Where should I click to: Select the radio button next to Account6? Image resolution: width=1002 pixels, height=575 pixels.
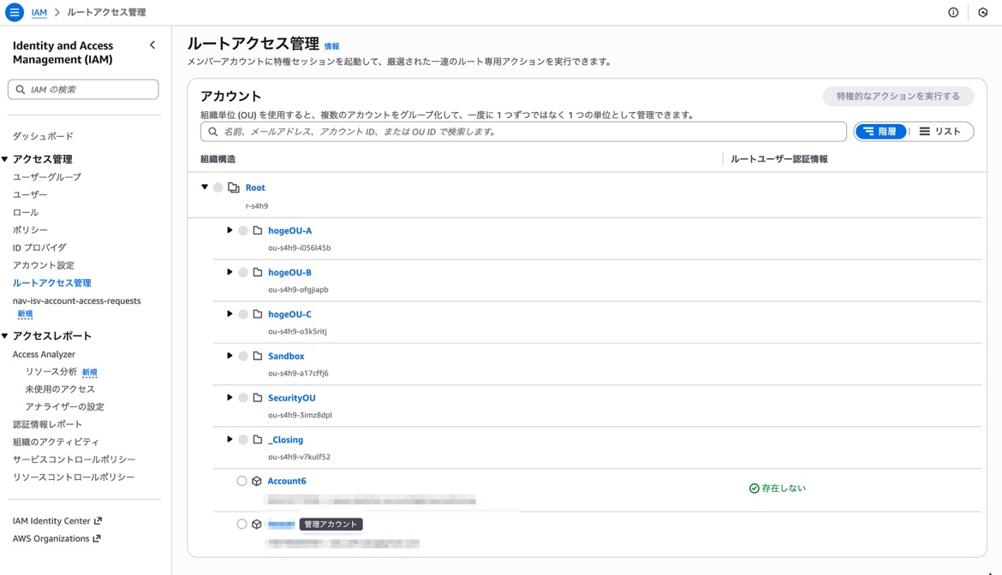(x=241, y=480)
